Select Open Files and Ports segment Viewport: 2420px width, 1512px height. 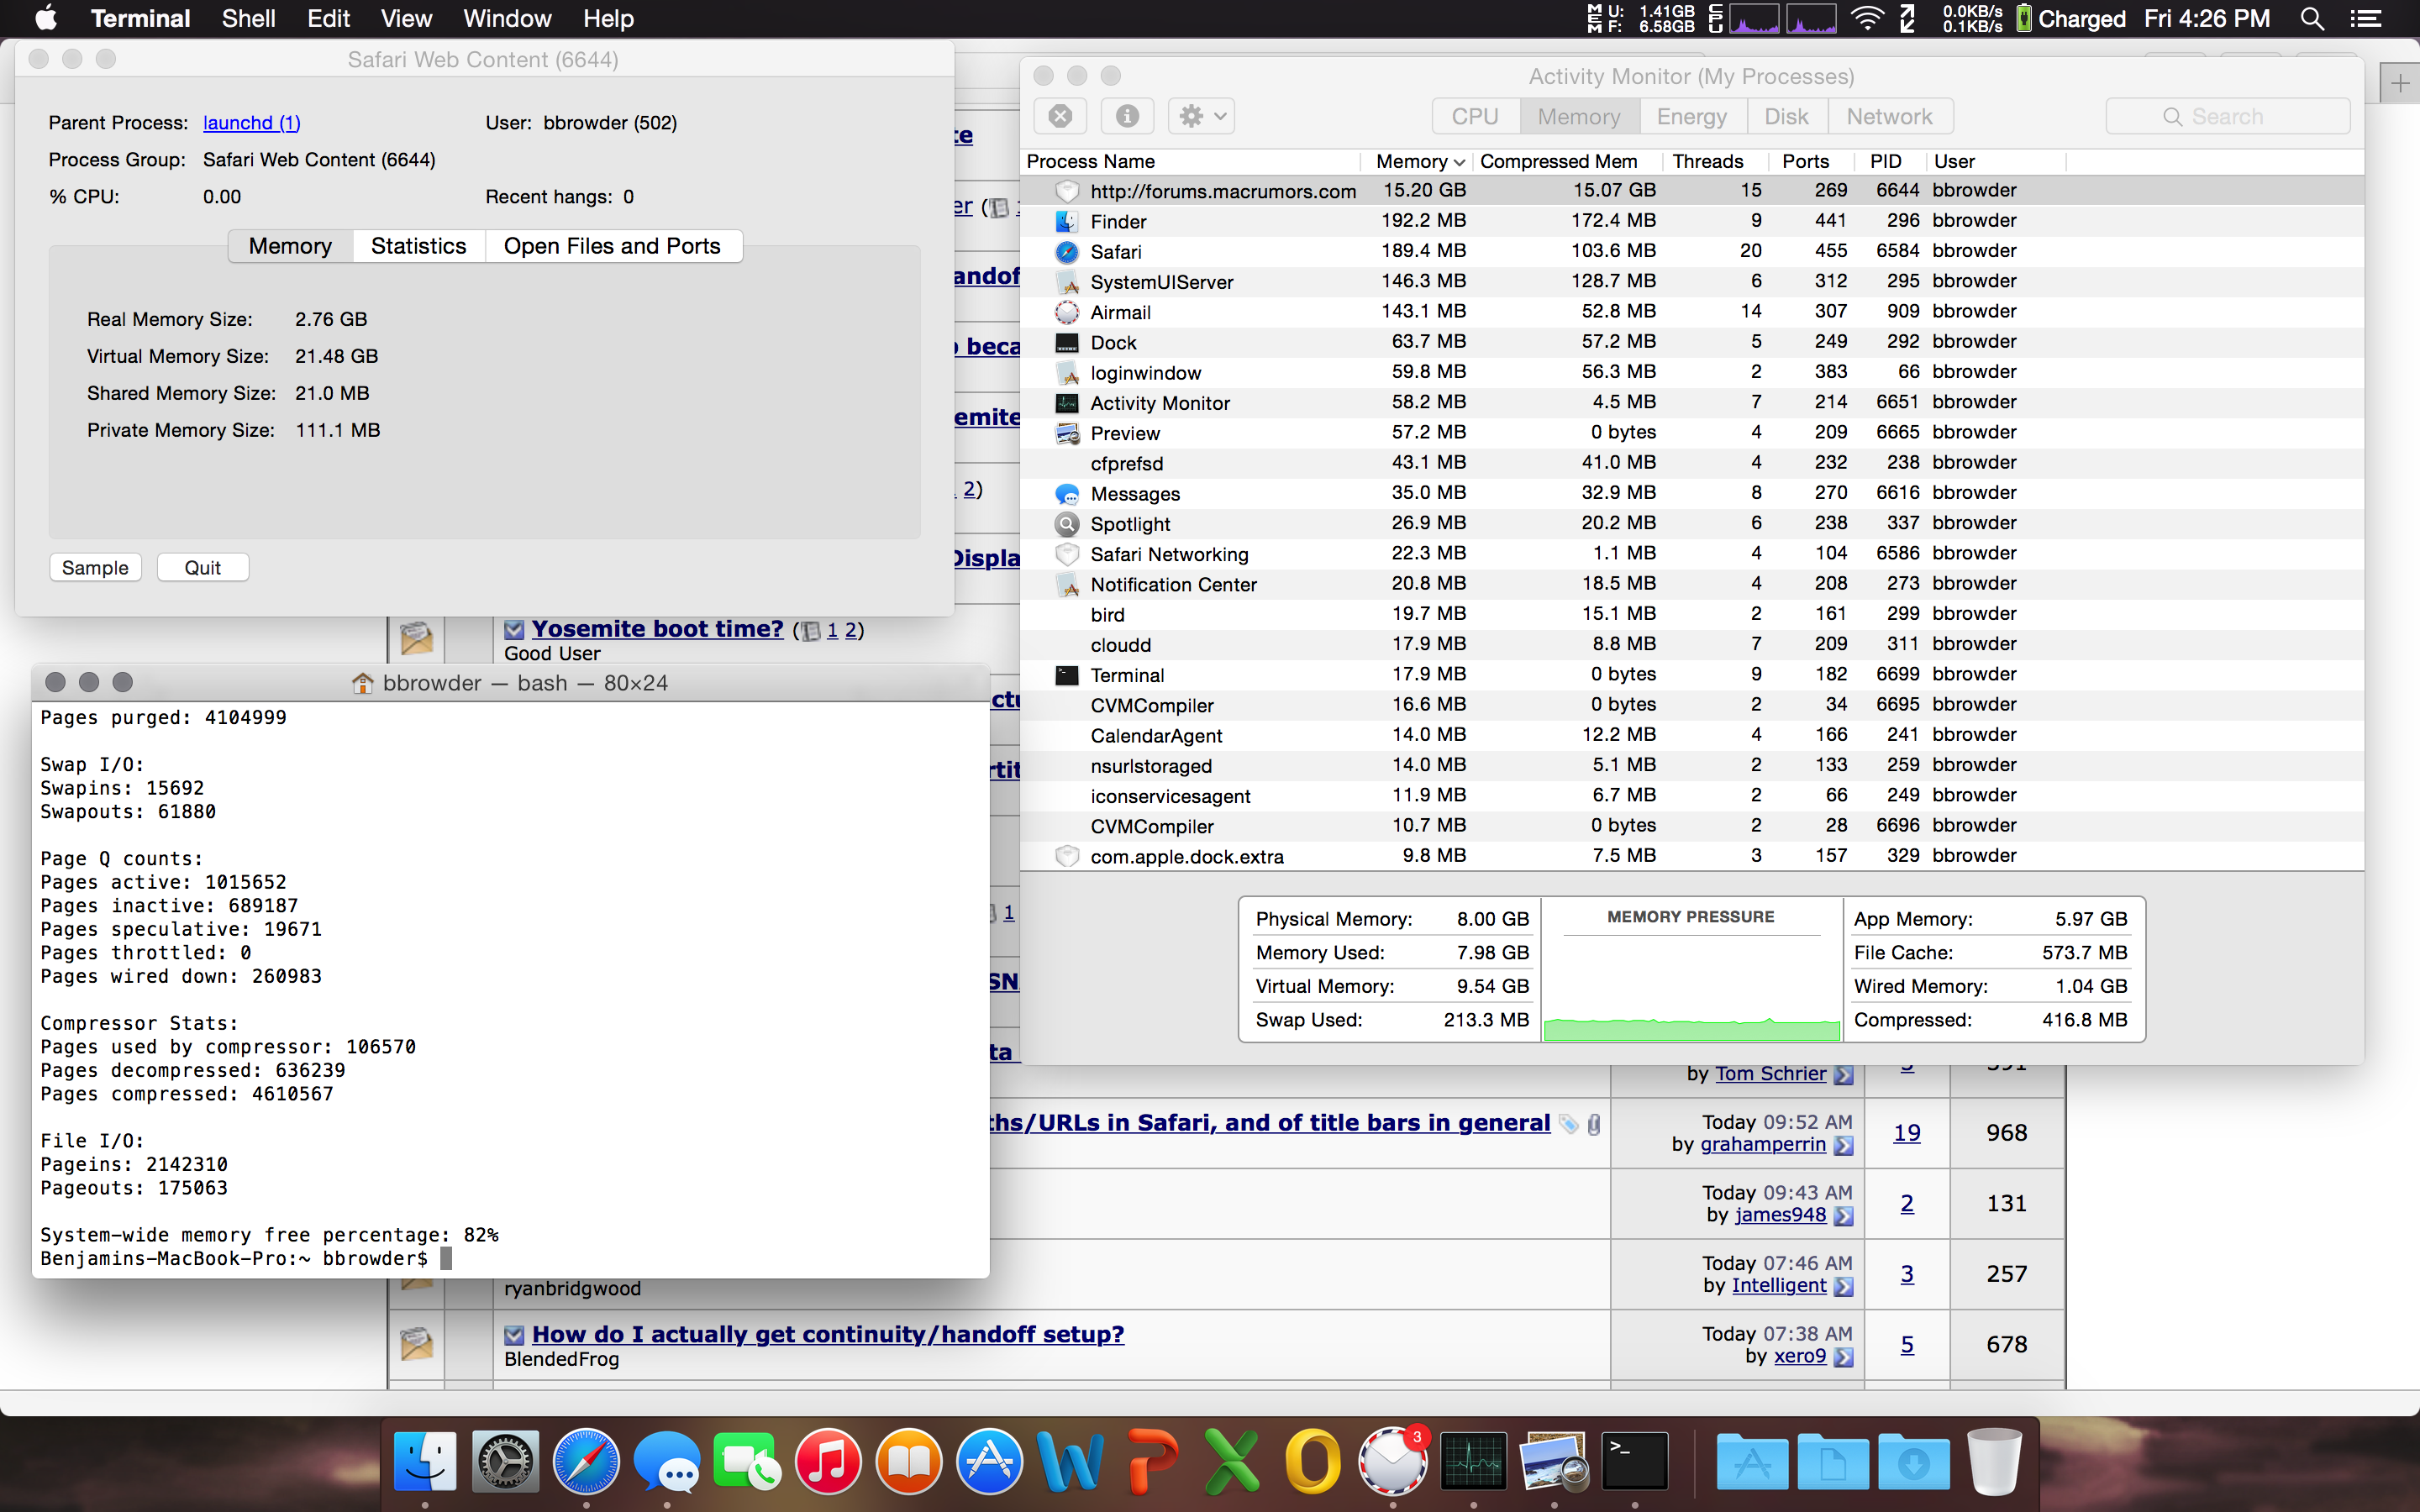click(x=612, y=246)
